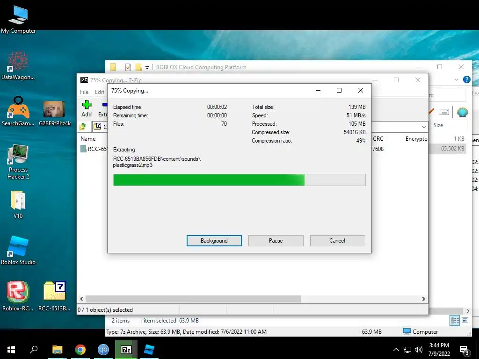
Task: Click the rename icon in Explorer ribbon
Action: [443, 112]
